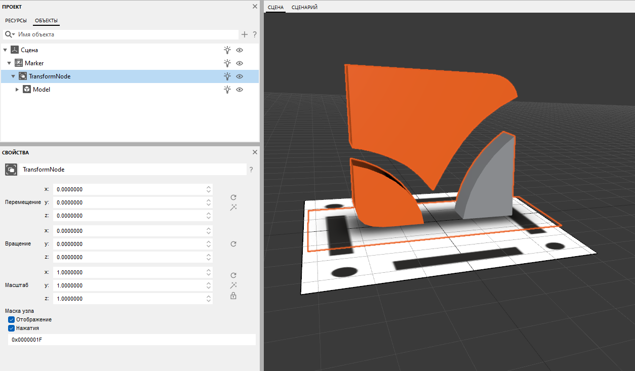The width and height of the screenshot is (635, 371).
Task: Click the TransformNode help question mark button
Action: click(251, 170)
